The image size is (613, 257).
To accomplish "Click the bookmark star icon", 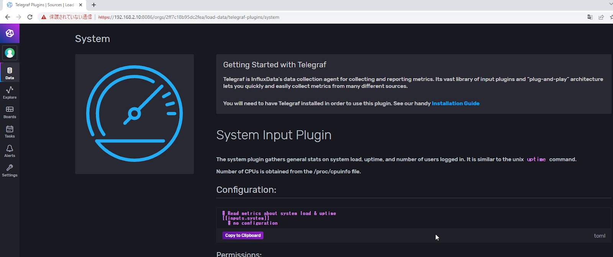I will [x=611, y=17].
